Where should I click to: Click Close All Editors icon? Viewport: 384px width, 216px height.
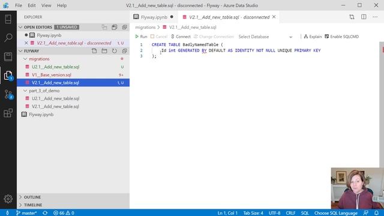[124, 27]
